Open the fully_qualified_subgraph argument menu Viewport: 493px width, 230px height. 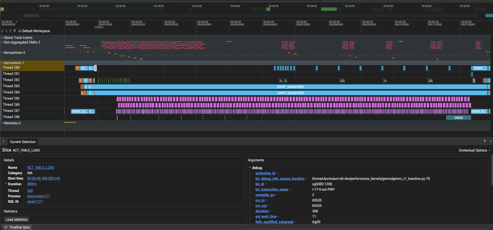[296, 222]
